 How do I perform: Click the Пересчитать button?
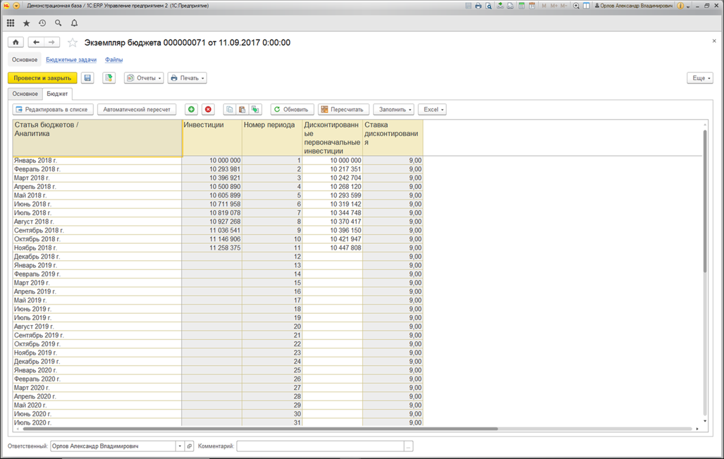click(x=343, y=109)
